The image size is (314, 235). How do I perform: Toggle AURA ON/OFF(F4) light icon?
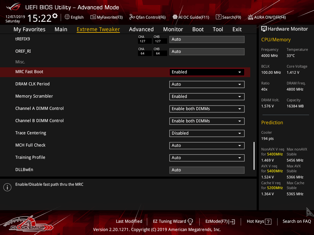click(251, 17)
